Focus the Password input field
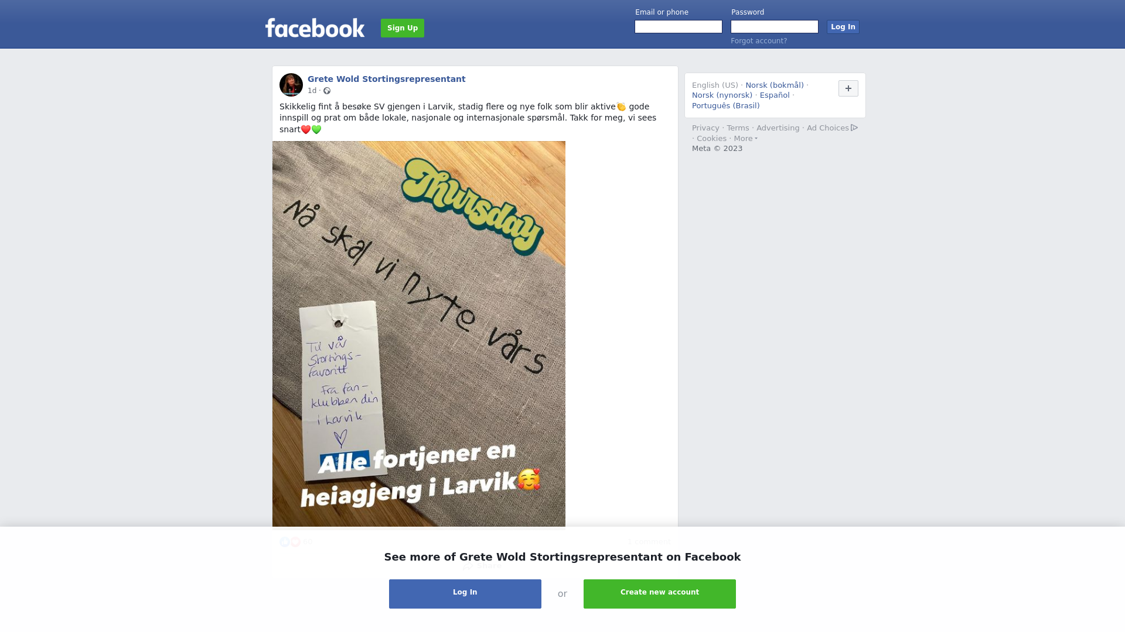 point(775,27)
